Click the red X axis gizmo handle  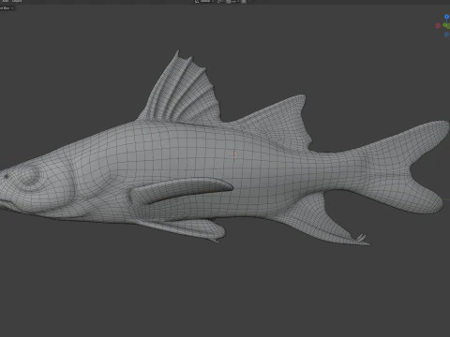coord(438,25)
